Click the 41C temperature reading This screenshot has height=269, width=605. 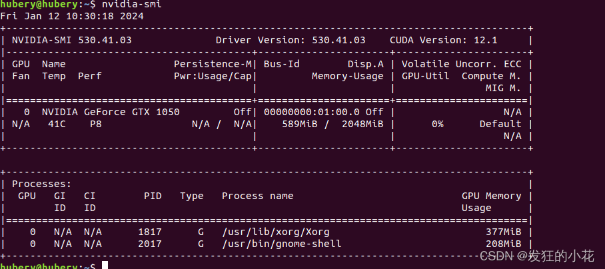57,124
